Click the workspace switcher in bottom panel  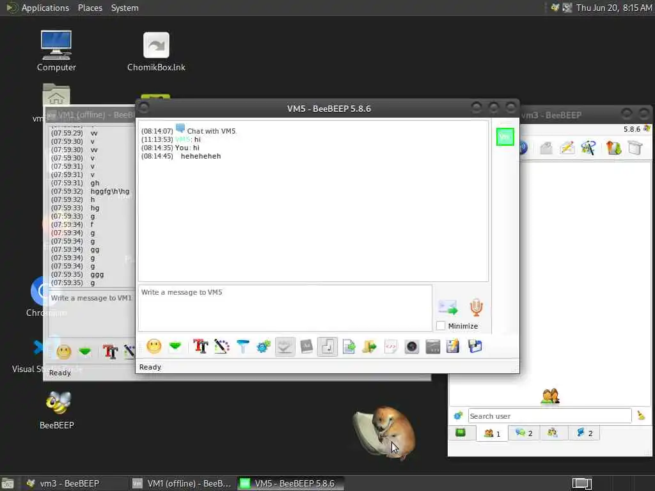click(x=581, y=483)
